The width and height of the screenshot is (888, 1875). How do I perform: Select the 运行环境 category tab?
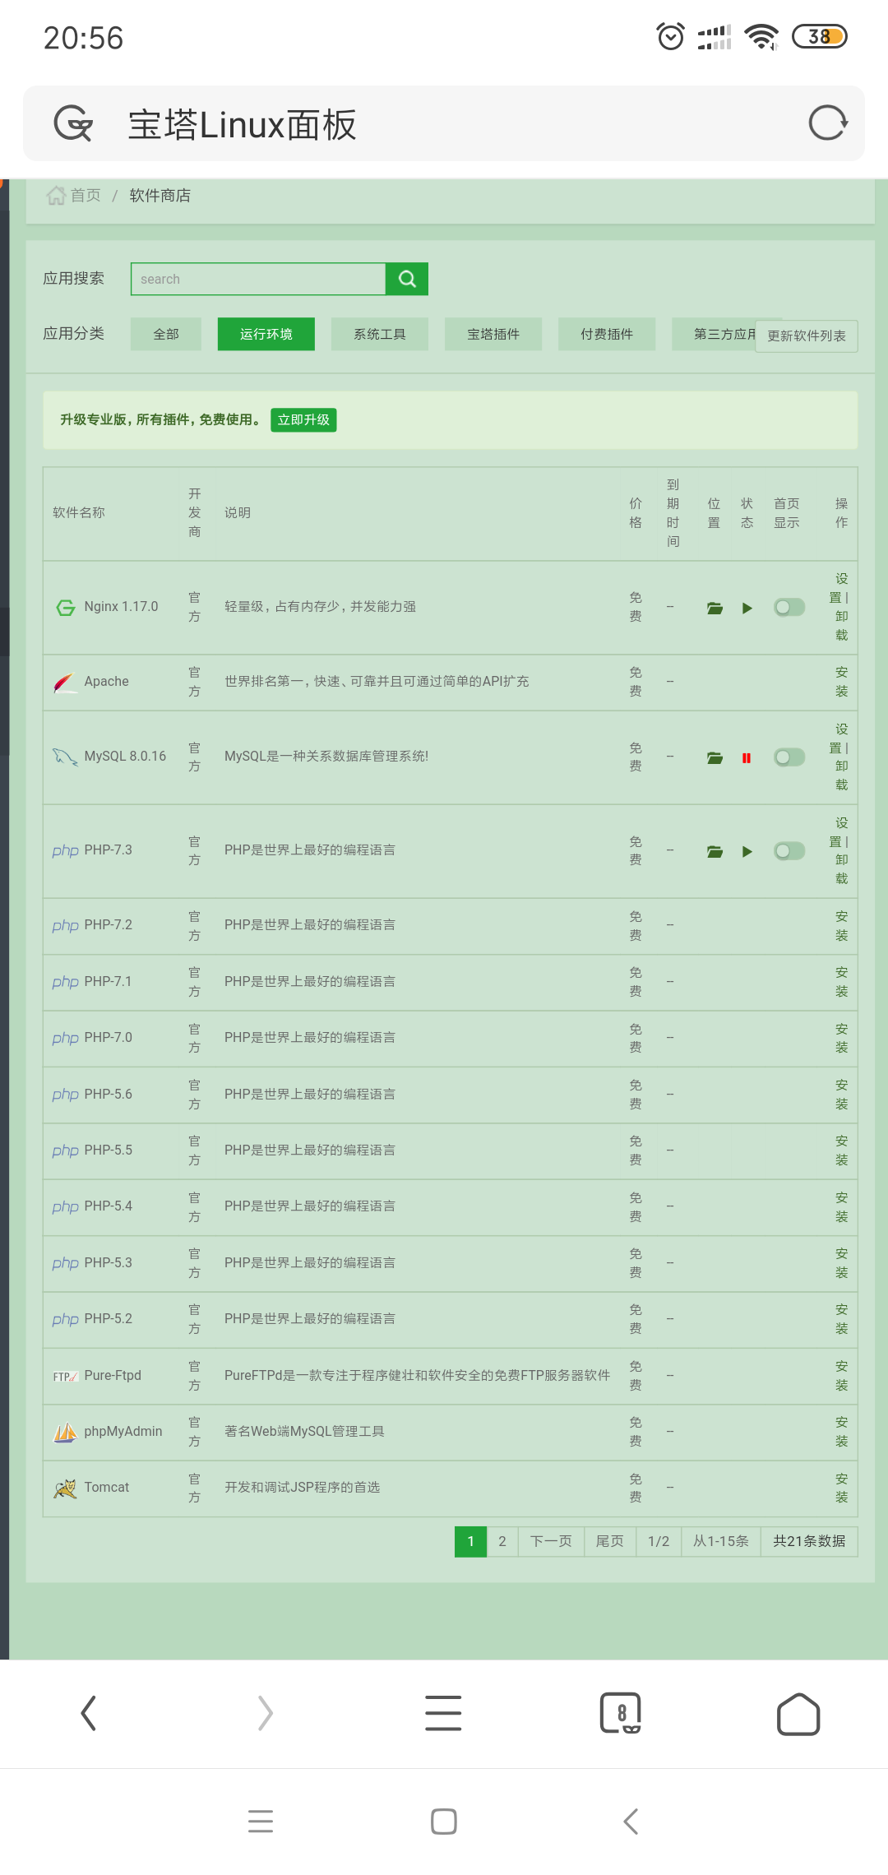coord(266,334)
